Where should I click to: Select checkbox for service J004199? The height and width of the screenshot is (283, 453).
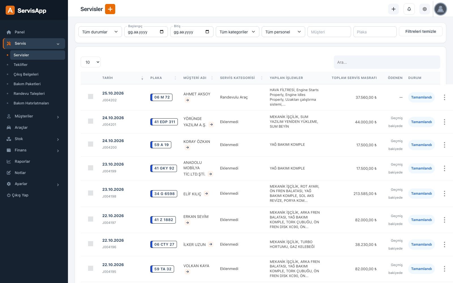click(91, 168)
